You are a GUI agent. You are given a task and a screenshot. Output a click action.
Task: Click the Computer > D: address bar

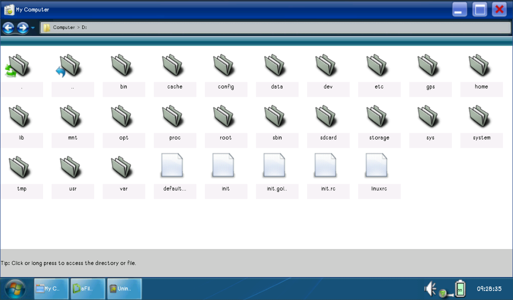275,27
